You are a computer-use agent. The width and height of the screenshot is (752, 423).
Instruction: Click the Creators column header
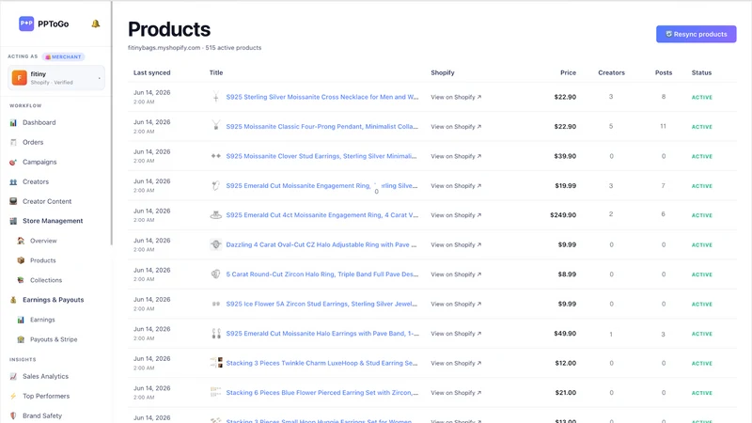(x=611, y=73)
